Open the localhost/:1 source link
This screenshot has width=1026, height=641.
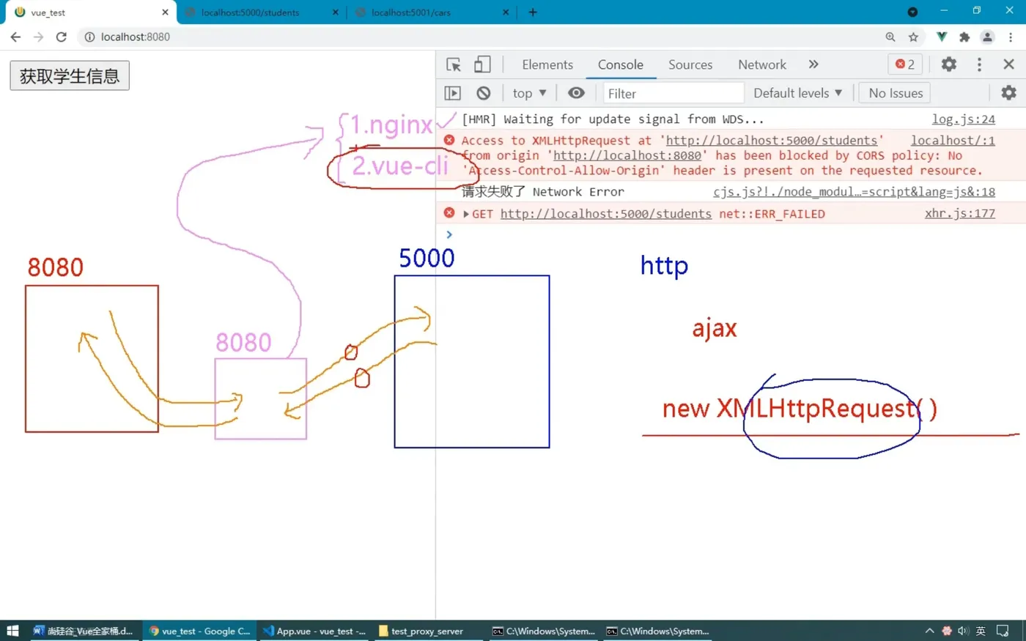coord(953,140)
